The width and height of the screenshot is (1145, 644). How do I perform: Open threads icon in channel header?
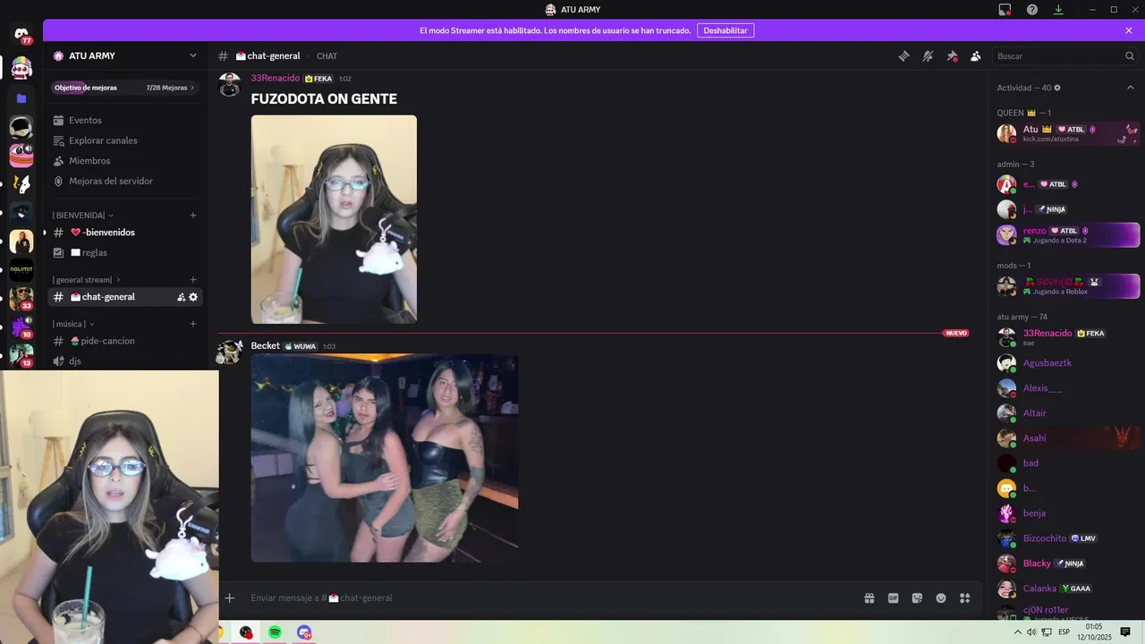[x=903, y=55]
